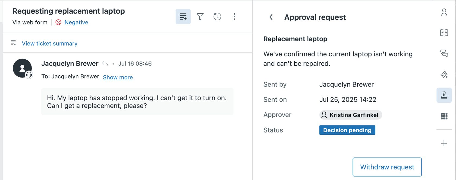Open the conversation events history icon
The height and width of the screenshot is (180, 456).
217,17
